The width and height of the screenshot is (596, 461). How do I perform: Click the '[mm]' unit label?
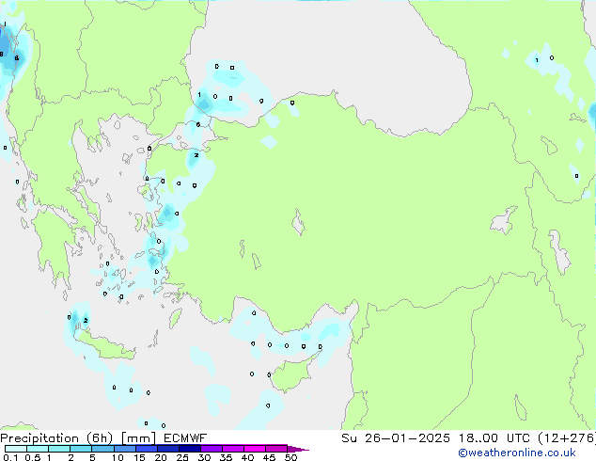click(138, 438)
